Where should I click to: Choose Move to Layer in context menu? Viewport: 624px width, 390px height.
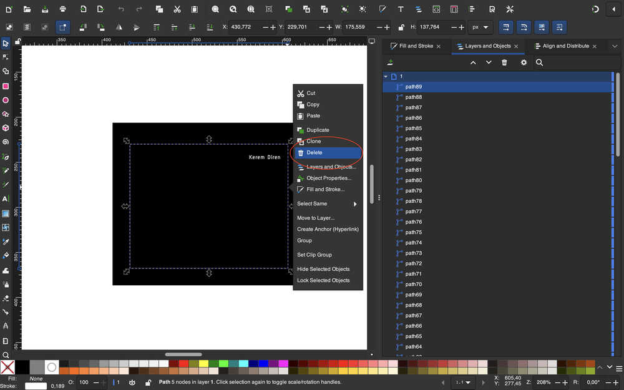(328, 218)
